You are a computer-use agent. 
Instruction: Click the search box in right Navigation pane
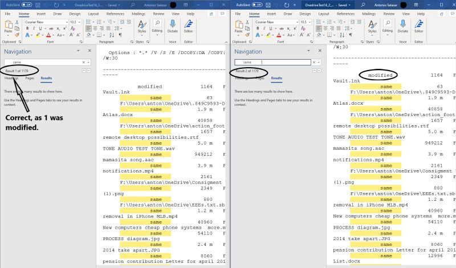pos(272,62)
